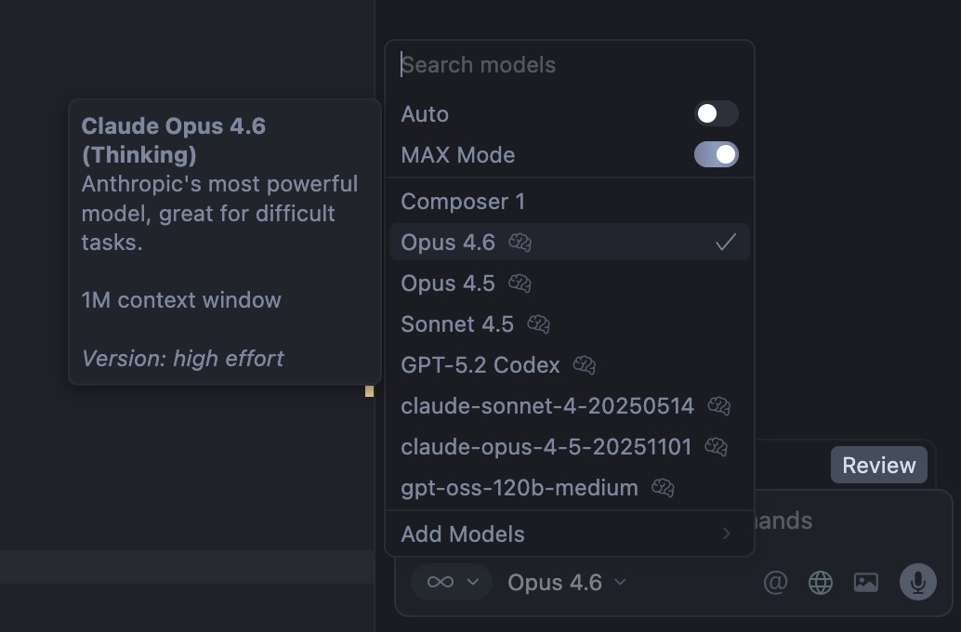The image size is (961, 632).
Task: Disable the MAX Mode toggle
Action: click(x=716, y=155)
